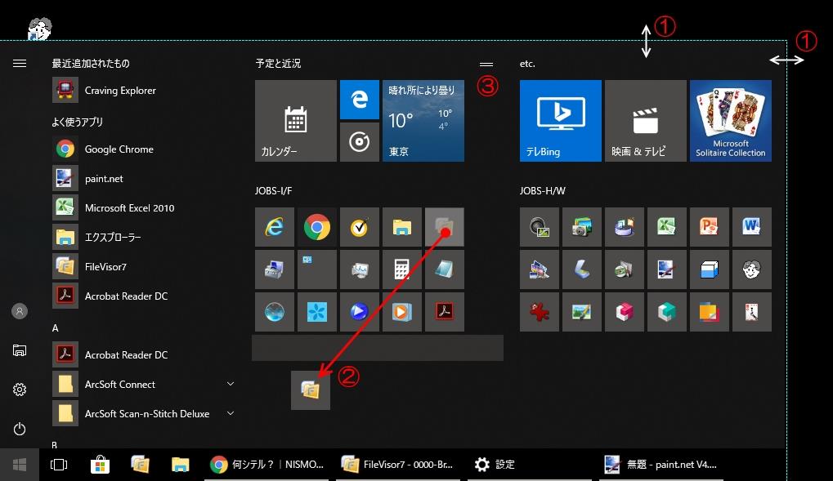Open File Explorer icon in Start left rail
The image size is (833, 481).
click(x=20, y=350)
